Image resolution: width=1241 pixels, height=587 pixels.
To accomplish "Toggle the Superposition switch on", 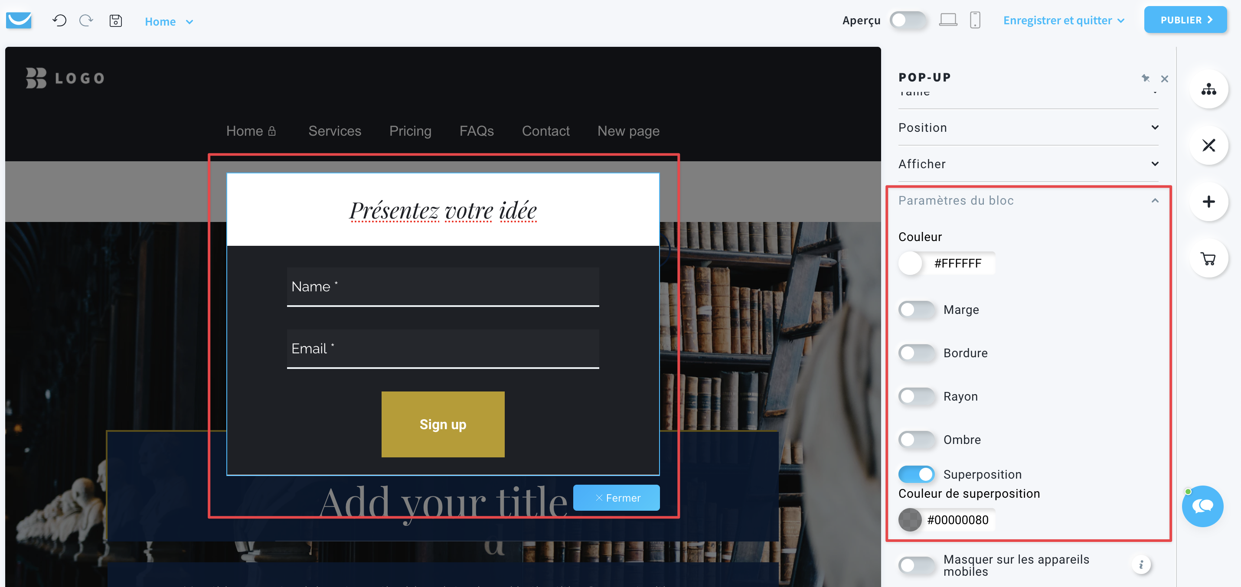I will [917, 474].
